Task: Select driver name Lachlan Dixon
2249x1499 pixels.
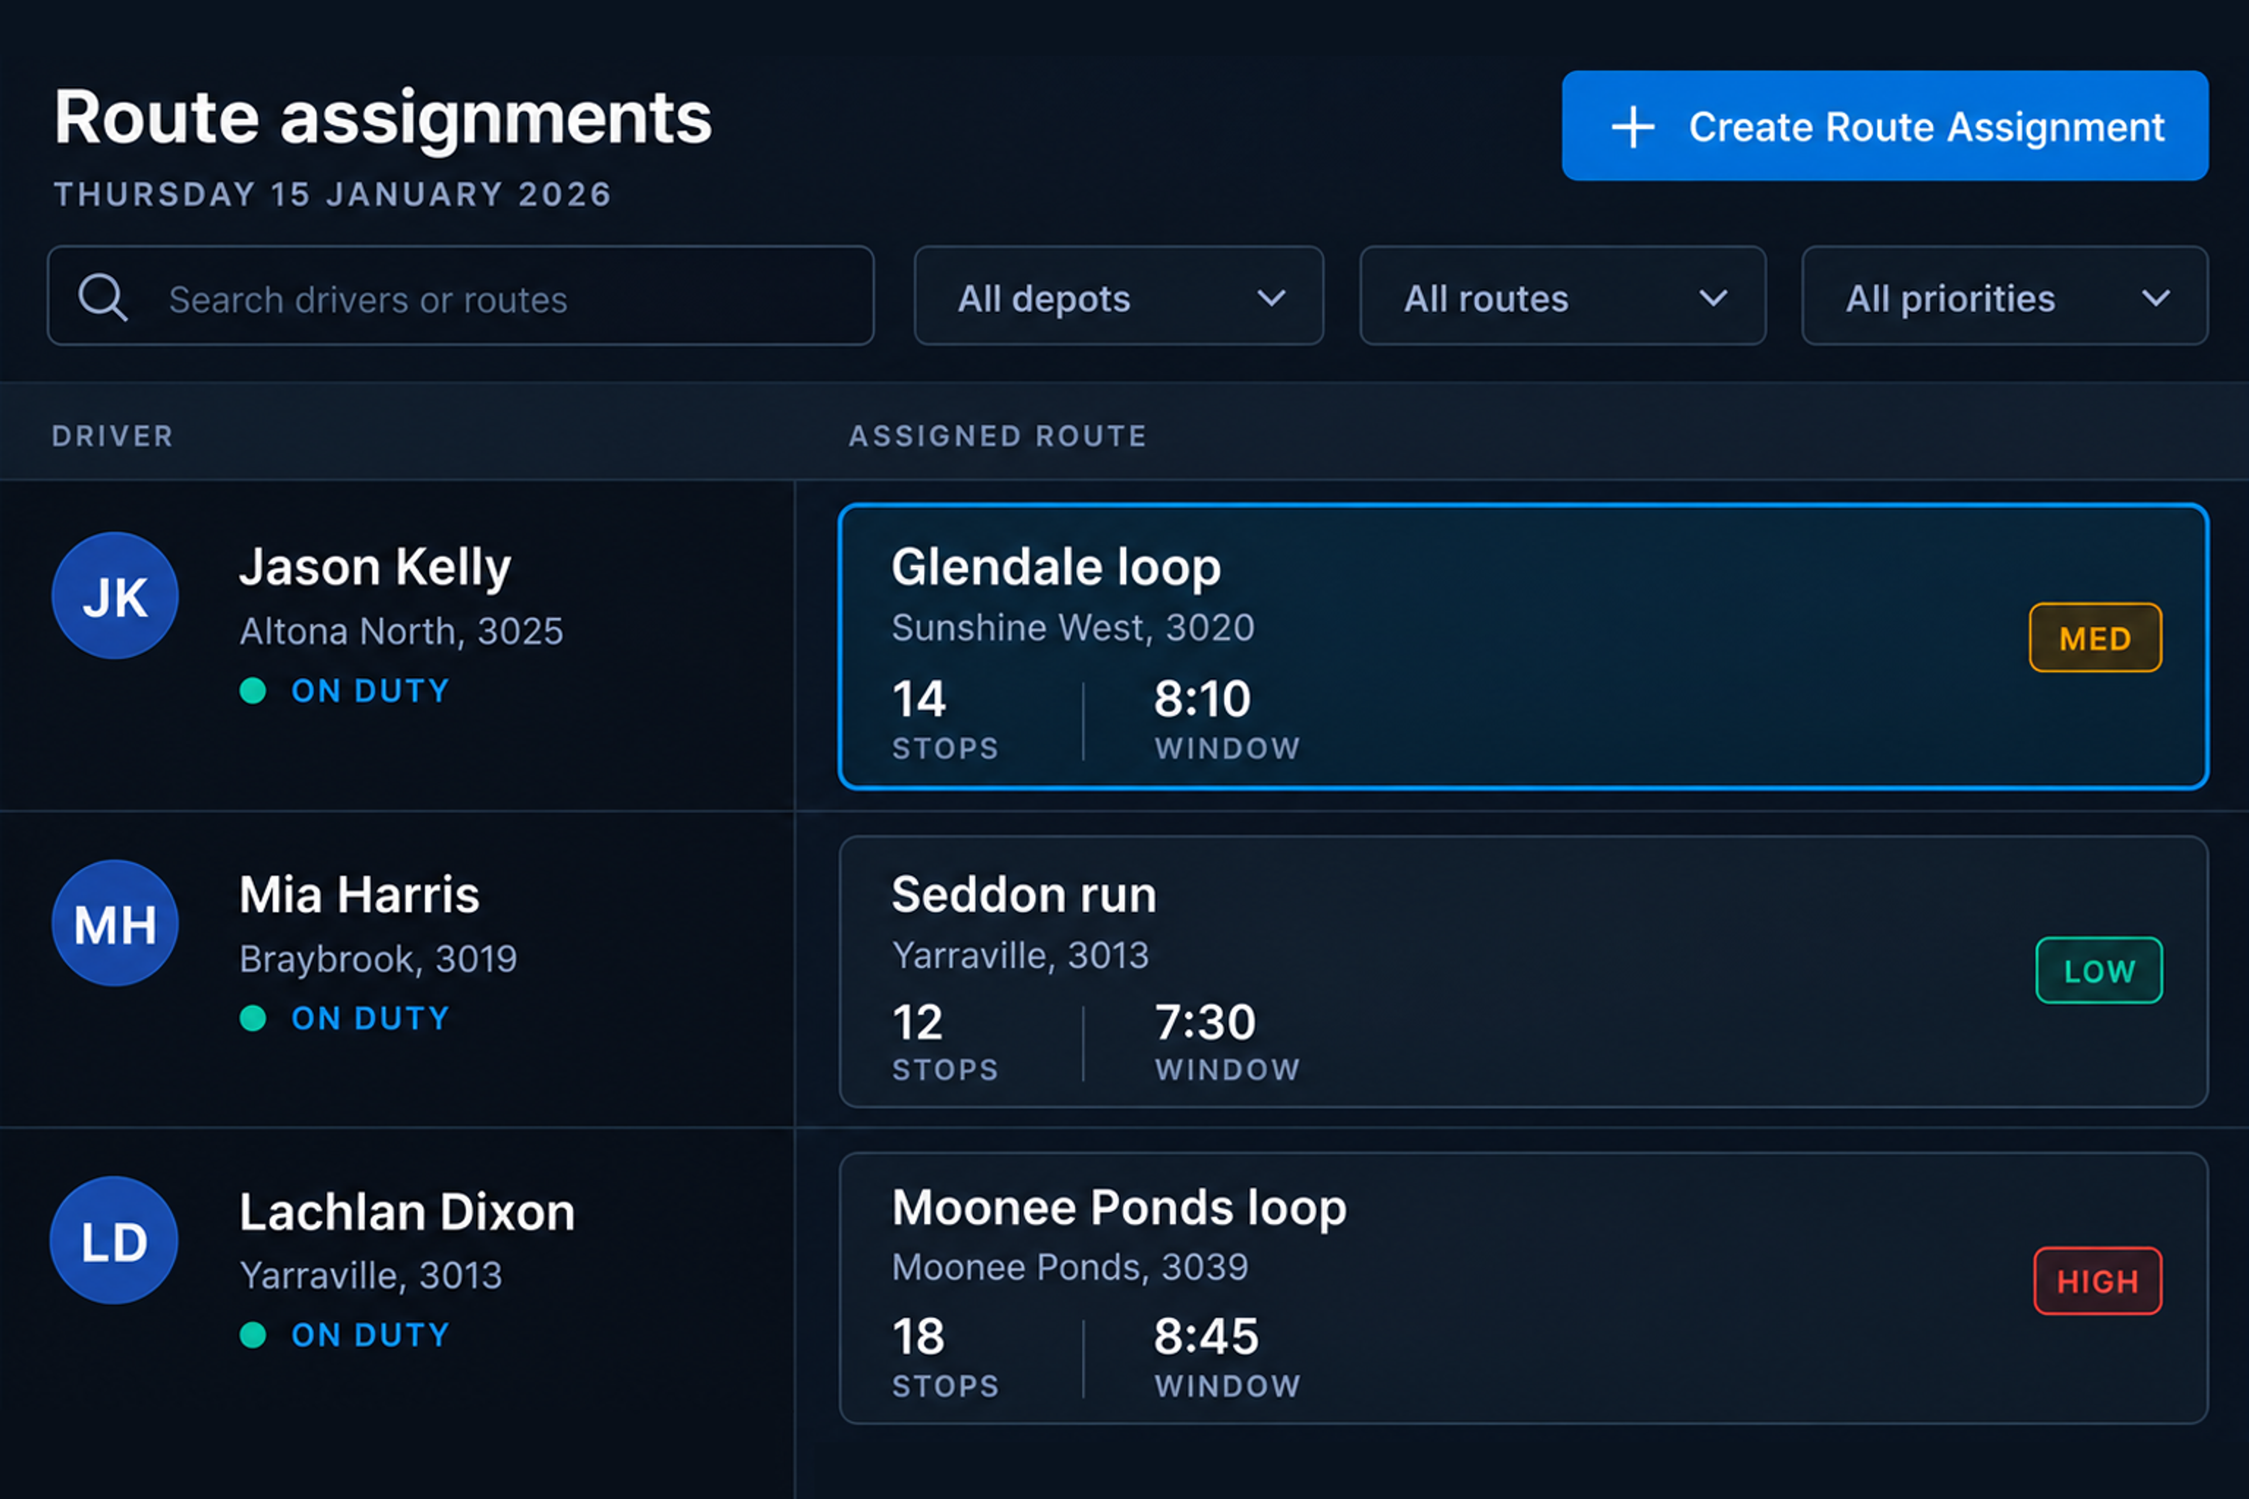Action: [x=408, y=1212]
